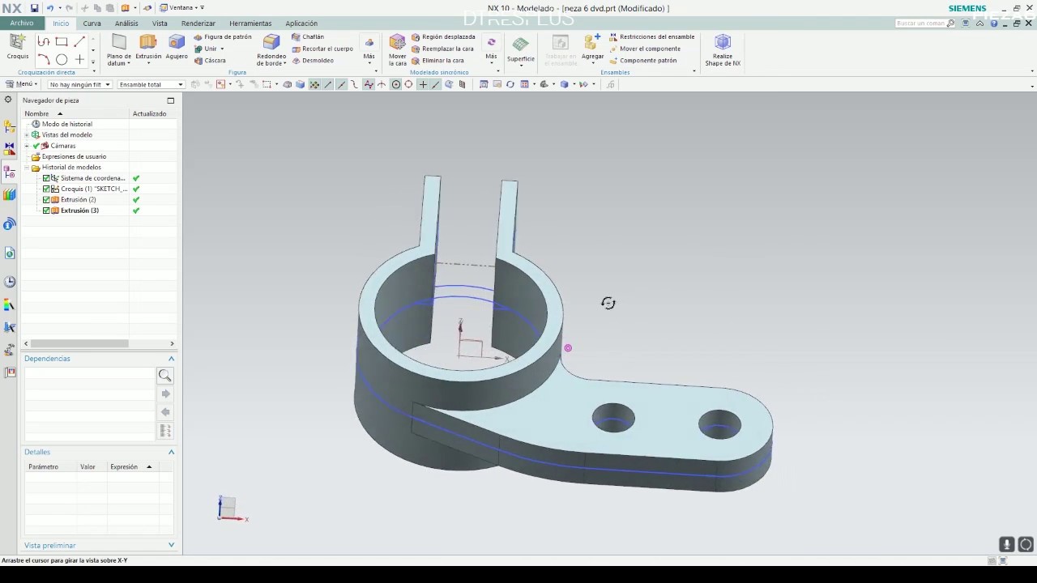This screenshot has height=583, width=1037.
Task: Maximize the Navegador de pieza panel
Action: 170,100
